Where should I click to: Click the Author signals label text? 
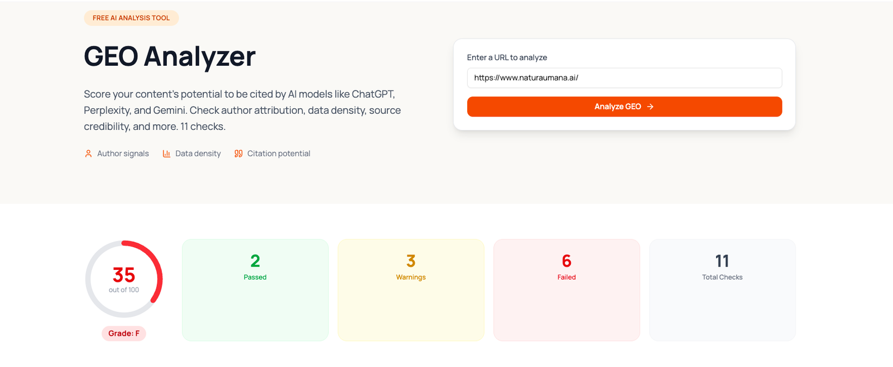[123, 153]
